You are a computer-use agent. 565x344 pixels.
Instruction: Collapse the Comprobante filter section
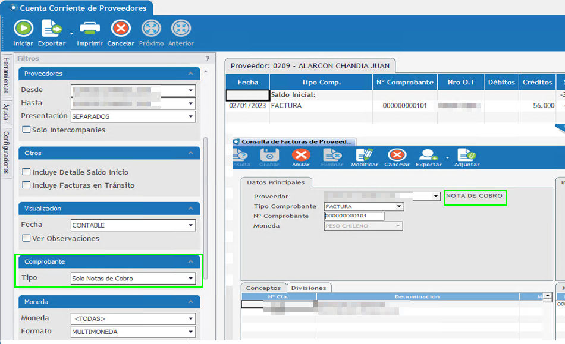point(191,261)
